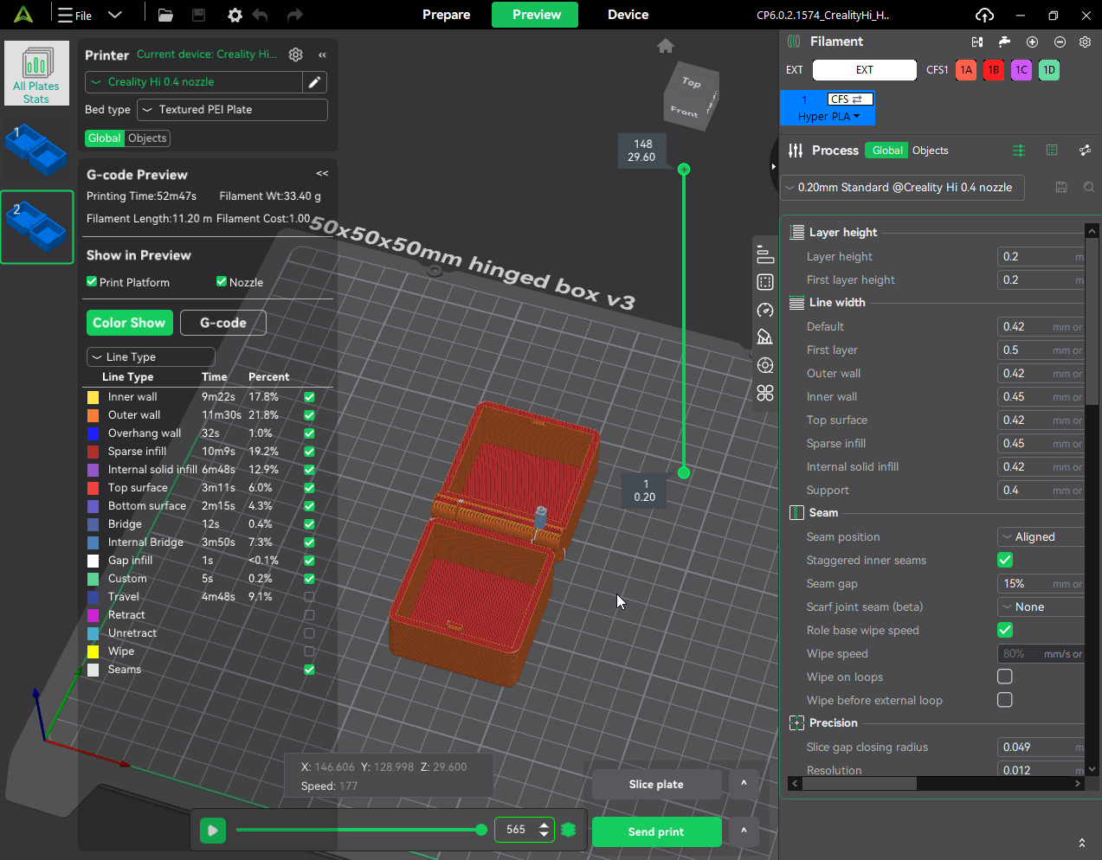Click G-code button

223,323
